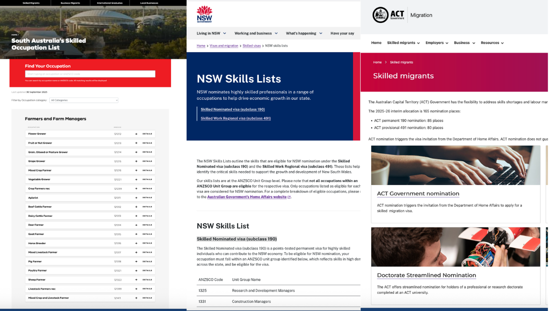
Task: Open the Local Businesses menu item
Action: (x=149, y=3)
